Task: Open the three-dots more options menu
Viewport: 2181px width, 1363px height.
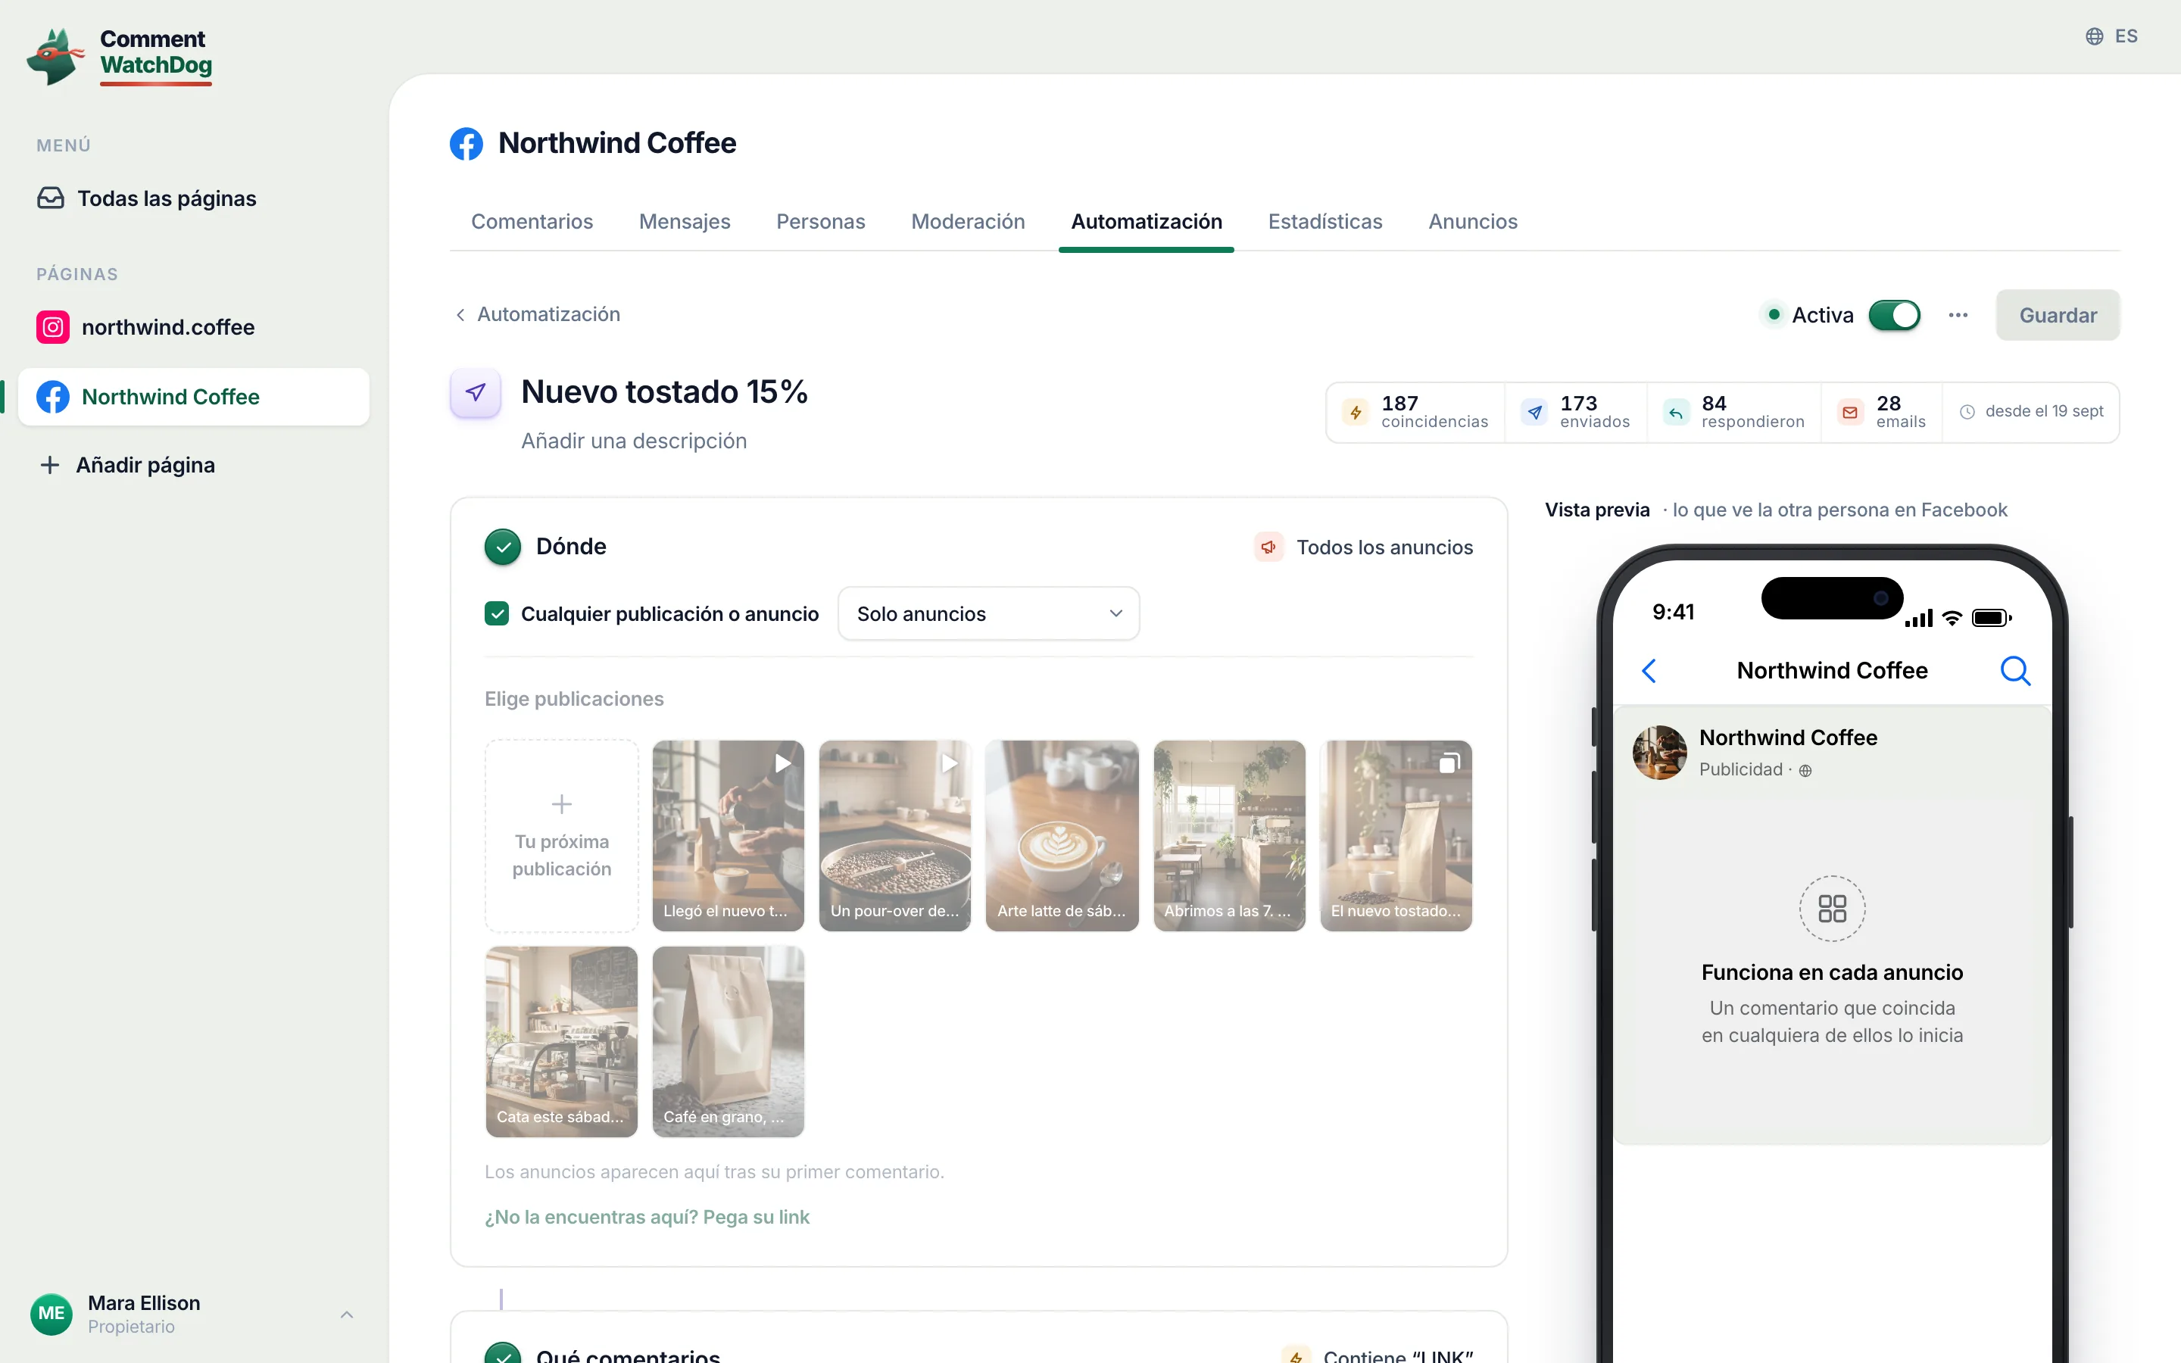Action: [1958, 314]
